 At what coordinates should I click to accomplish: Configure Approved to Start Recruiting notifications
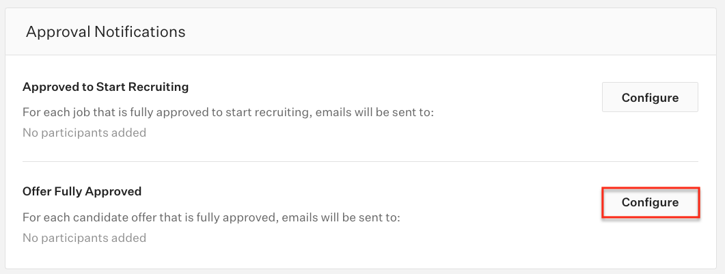(x=649, y=98)
